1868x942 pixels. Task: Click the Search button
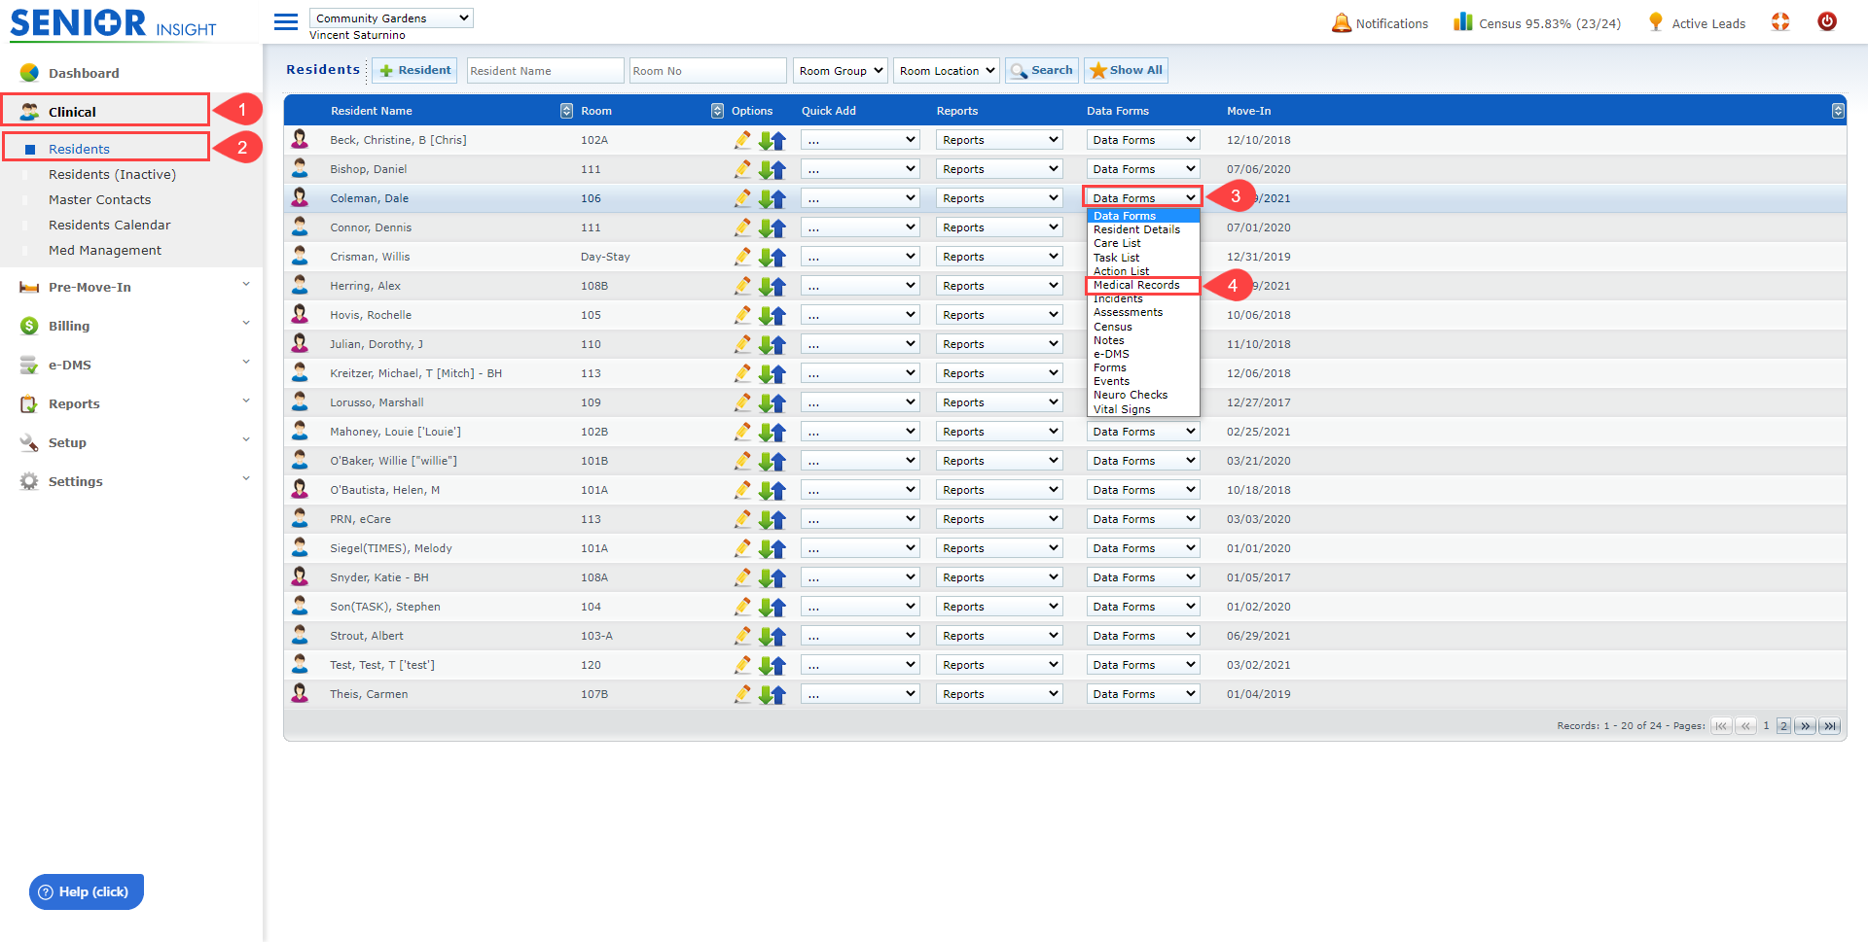pos(1042,70)
